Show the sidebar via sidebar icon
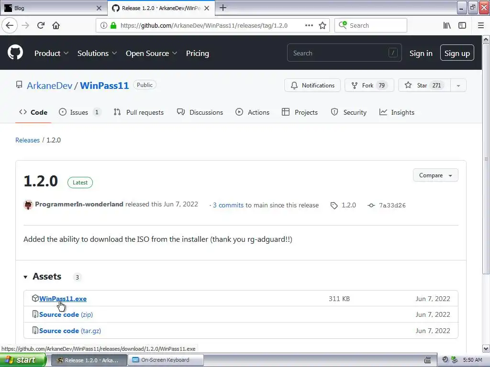 coord(462,25)
